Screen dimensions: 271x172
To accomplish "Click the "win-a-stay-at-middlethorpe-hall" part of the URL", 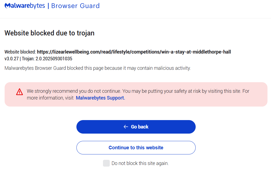I will pyautogui.click(x=196, y=52).
